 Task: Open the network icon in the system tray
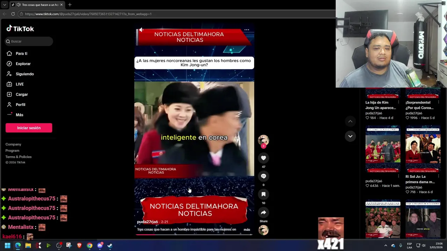(418, 245)
